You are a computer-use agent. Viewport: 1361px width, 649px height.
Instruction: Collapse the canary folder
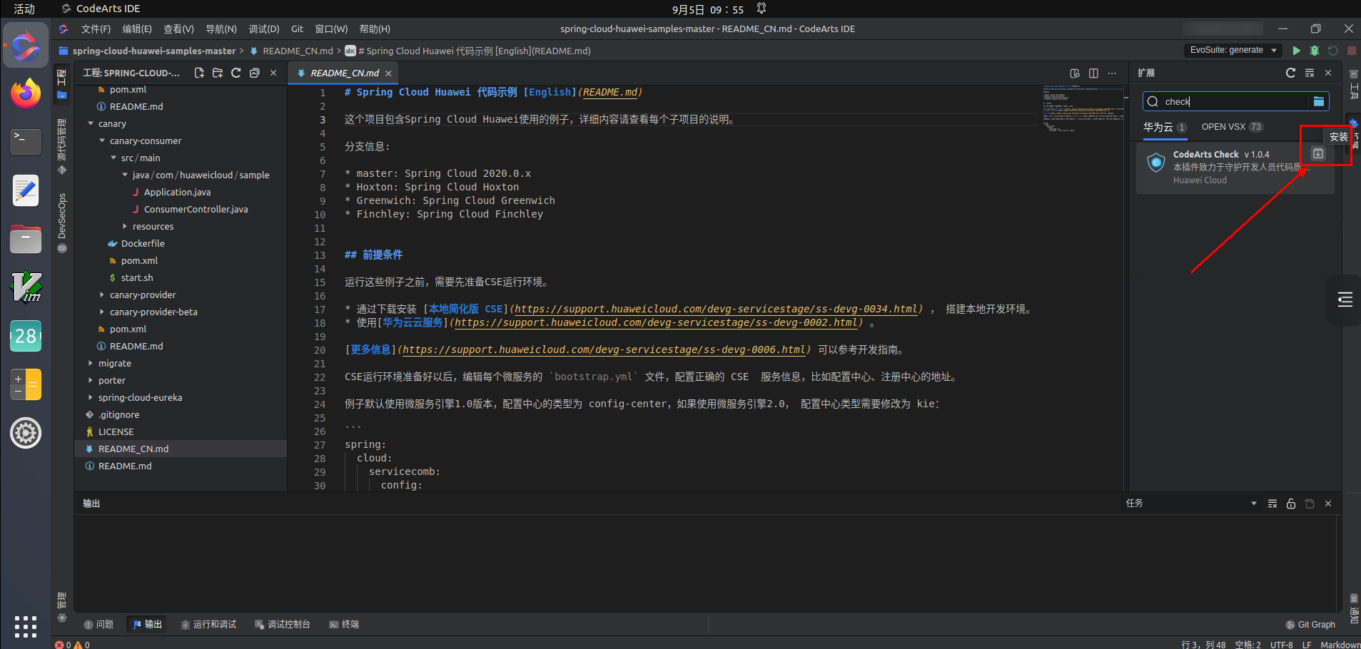click(91, 124)
